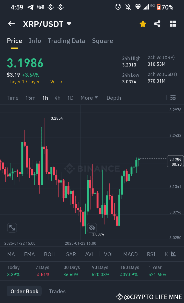This screenshot has width=184, height=303.
Task: Tap the Layer 1 / Layer tag
Action: (25, 82)
